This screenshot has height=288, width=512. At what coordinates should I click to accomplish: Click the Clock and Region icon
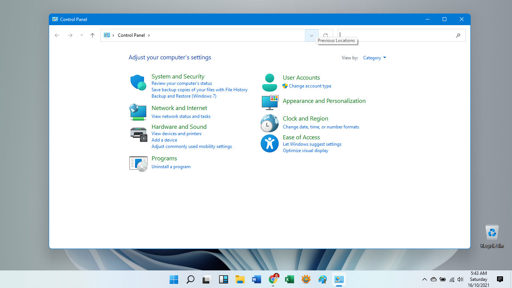click(269, 123)
